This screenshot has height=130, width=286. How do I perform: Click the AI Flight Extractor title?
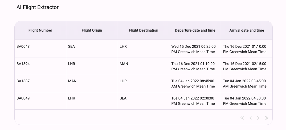(x=38, y=7)
